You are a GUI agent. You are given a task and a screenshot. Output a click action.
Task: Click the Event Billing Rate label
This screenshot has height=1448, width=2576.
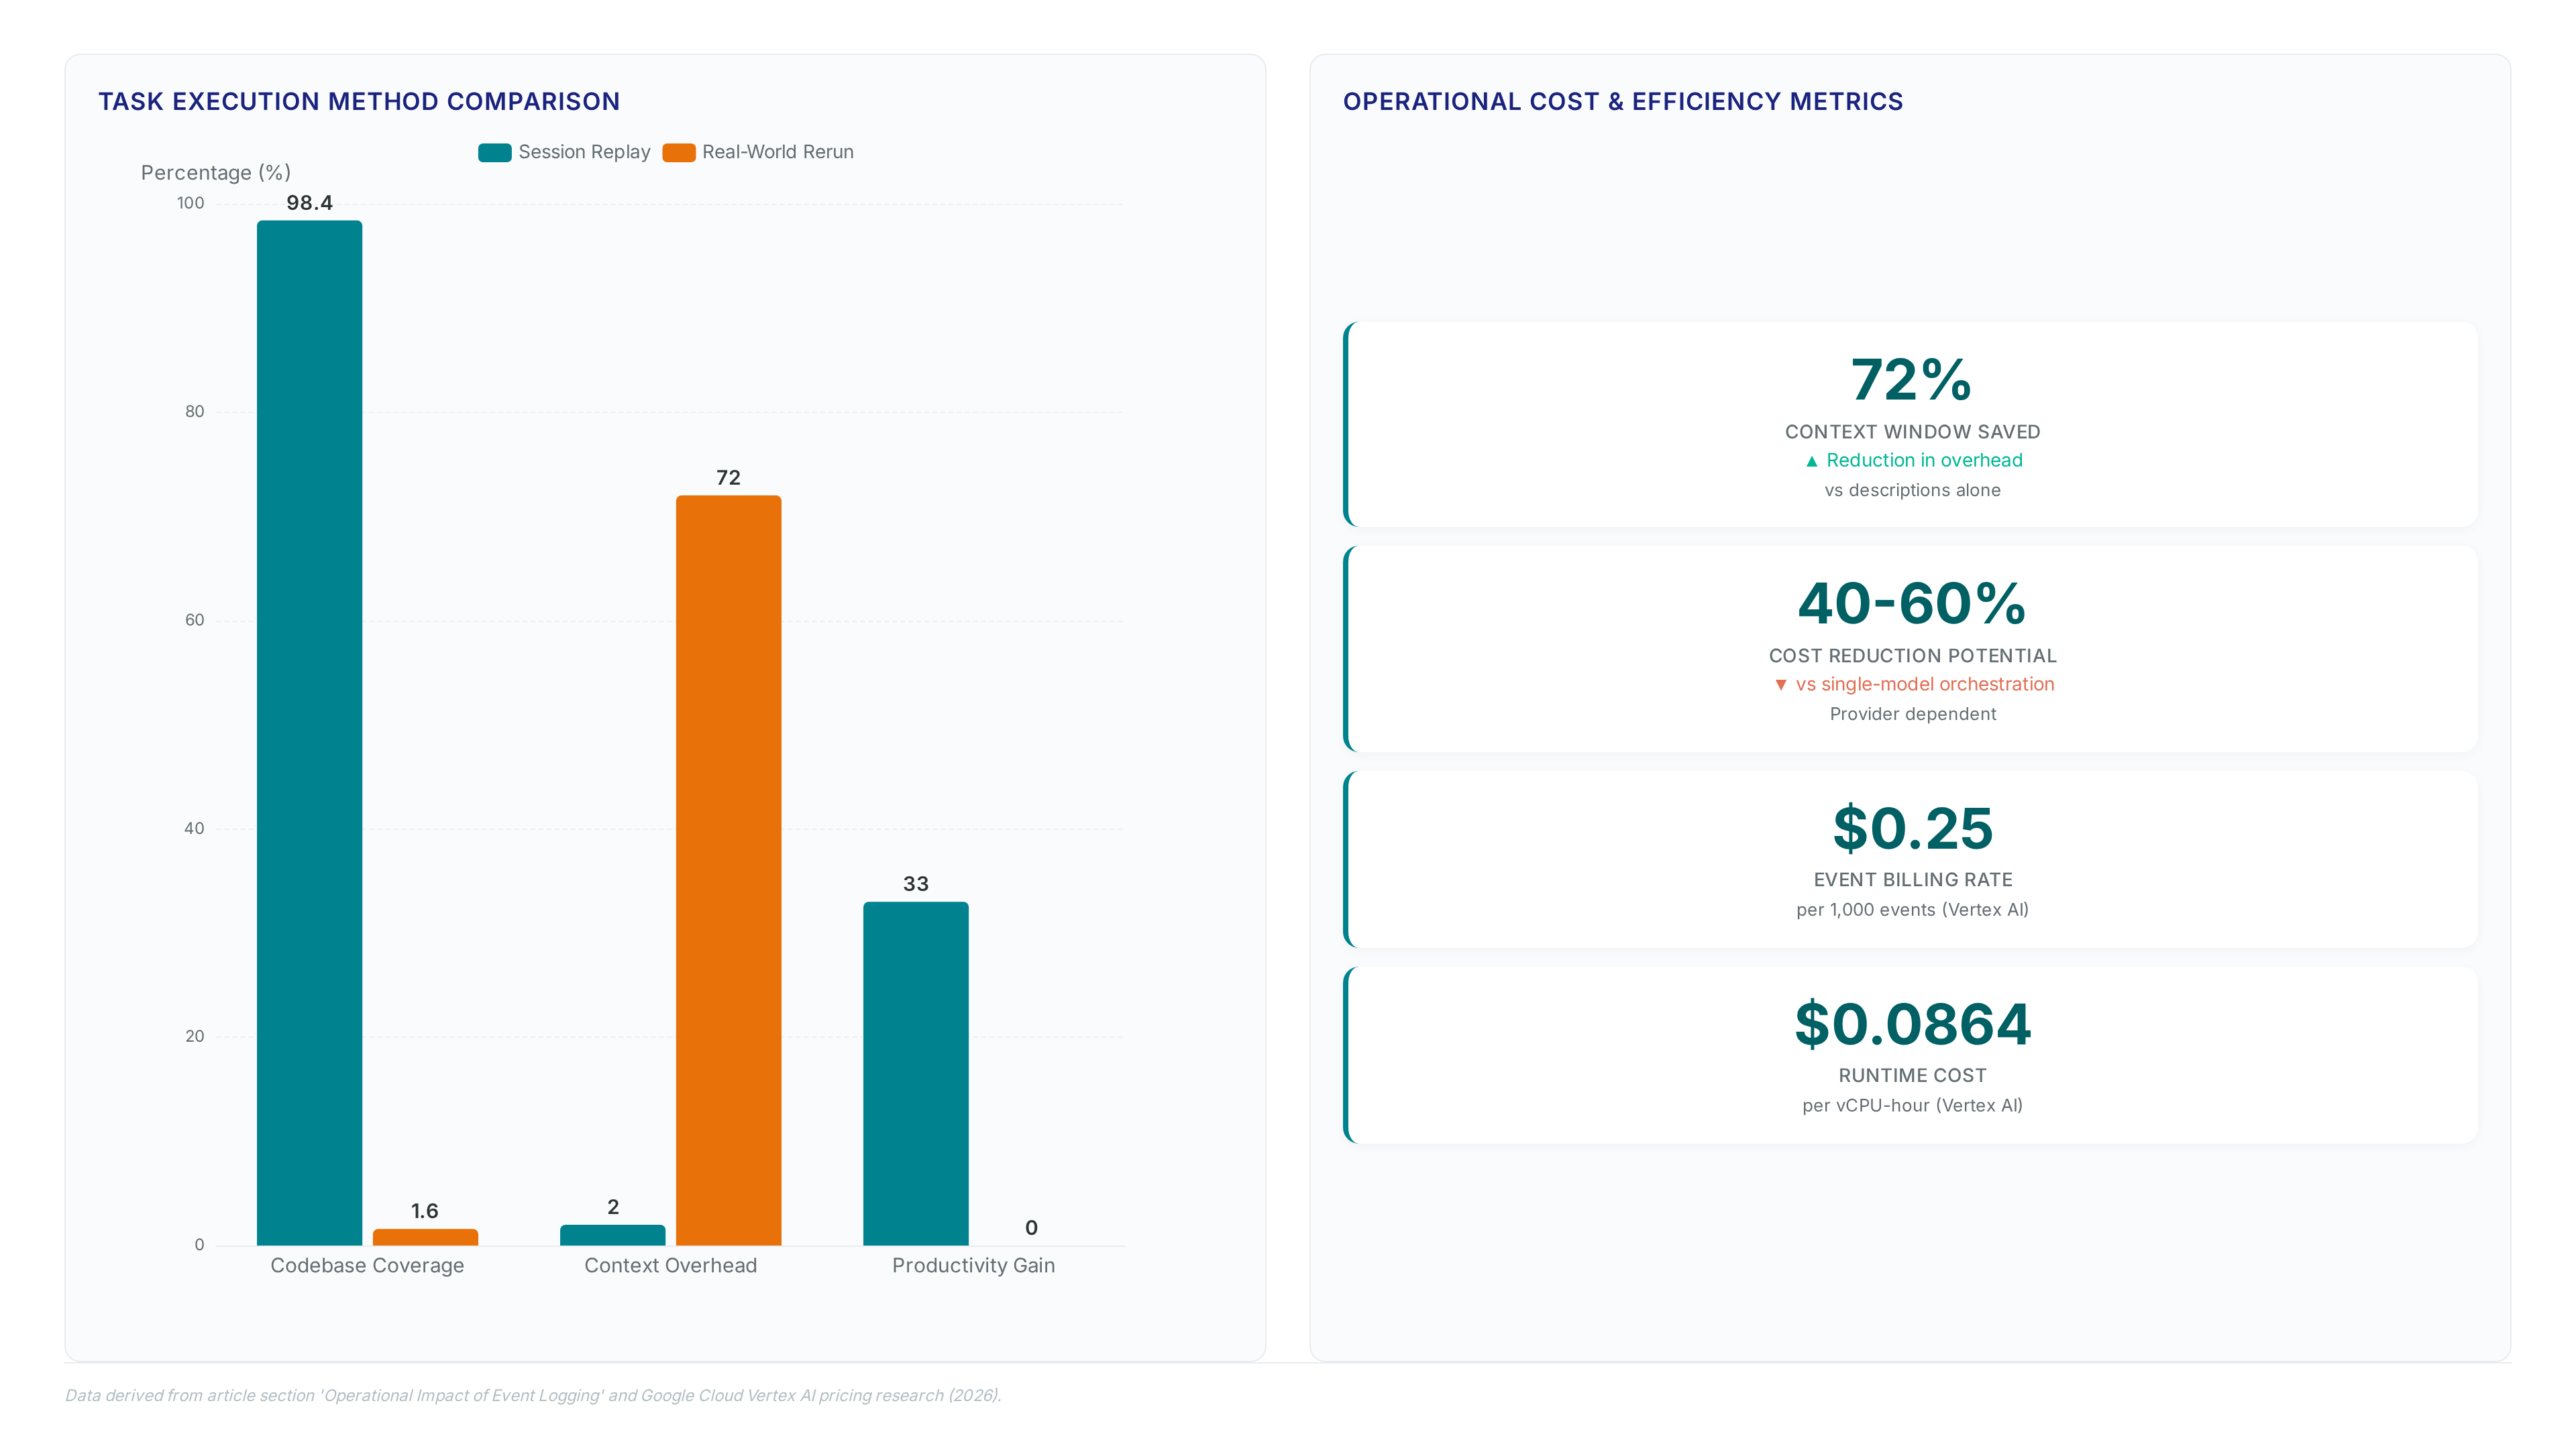(x=1912, y=880)
